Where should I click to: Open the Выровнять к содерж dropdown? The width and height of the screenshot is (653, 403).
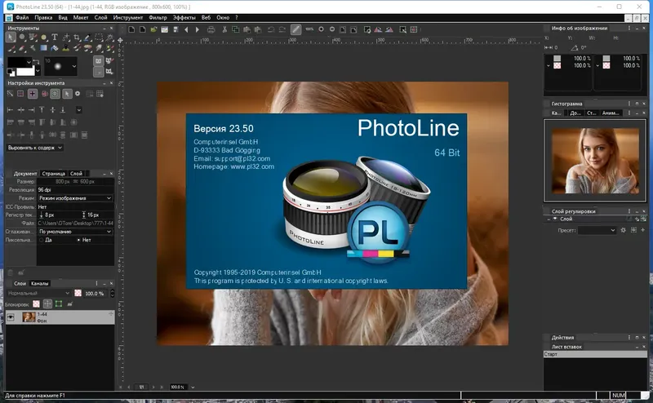(x=34, y=148)
